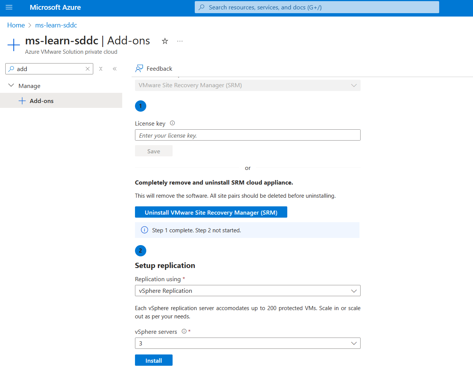Click the Add-ons plus icon beside the page title

coord(14,45)
